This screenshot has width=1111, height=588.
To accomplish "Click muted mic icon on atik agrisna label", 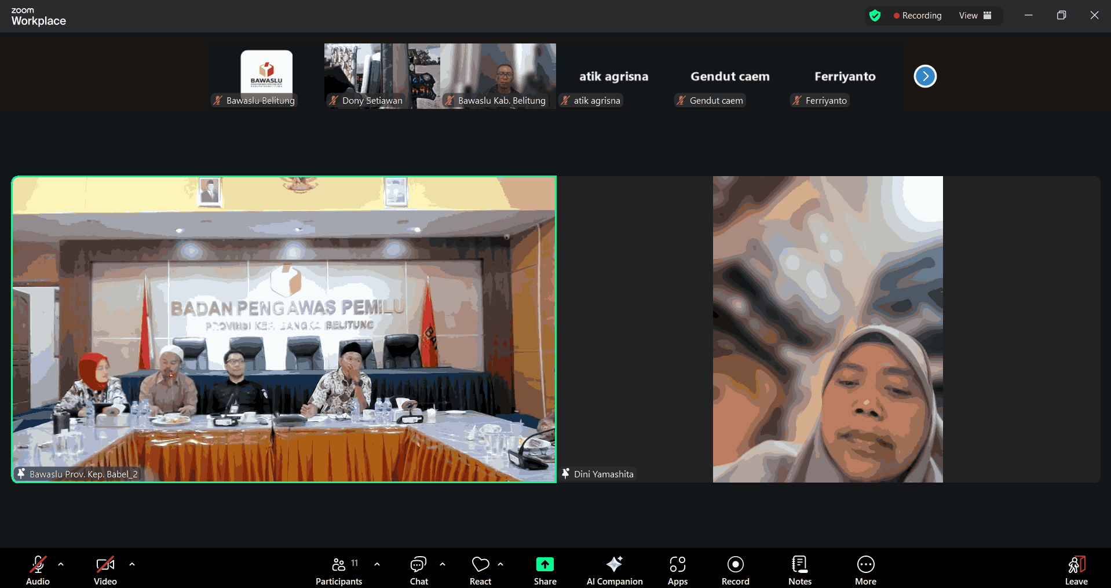I will [x=565, y=100].
